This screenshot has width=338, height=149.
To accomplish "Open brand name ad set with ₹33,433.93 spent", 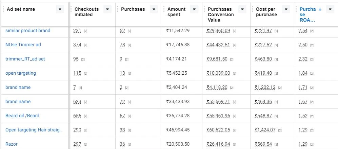I will 18,101.
